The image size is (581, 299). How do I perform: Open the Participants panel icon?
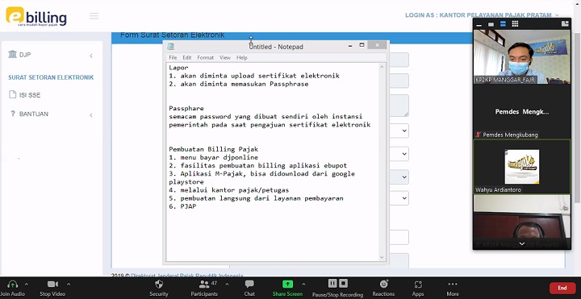[204, 284]
